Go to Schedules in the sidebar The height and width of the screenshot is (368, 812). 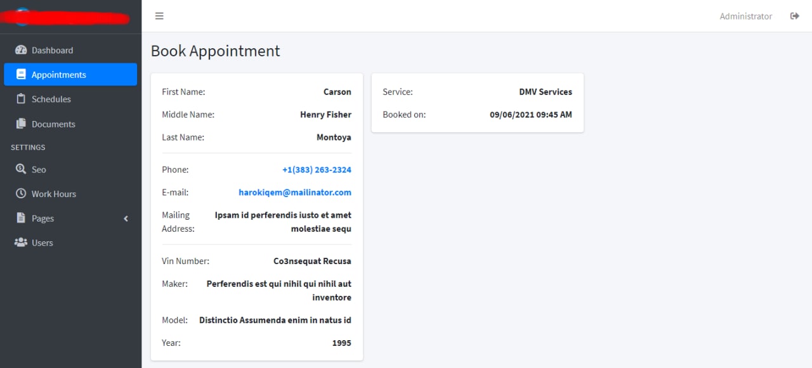70,99
